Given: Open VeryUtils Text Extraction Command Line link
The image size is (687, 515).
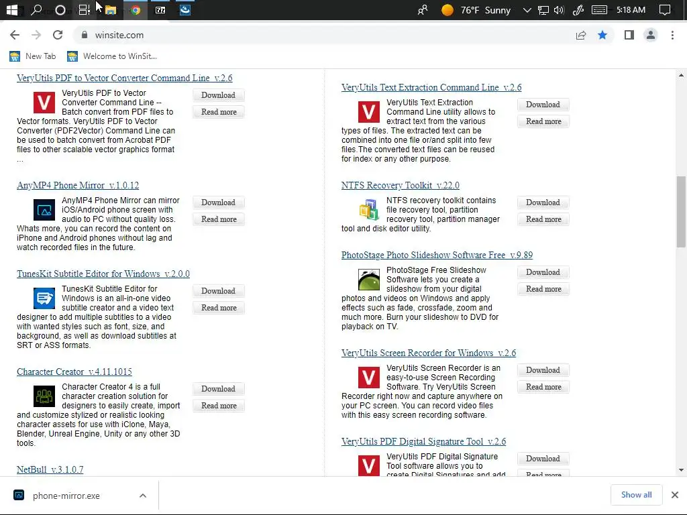Looking at the screenshot, I should (x=431, y=88).
